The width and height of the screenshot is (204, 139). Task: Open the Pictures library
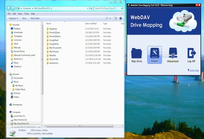17,93
